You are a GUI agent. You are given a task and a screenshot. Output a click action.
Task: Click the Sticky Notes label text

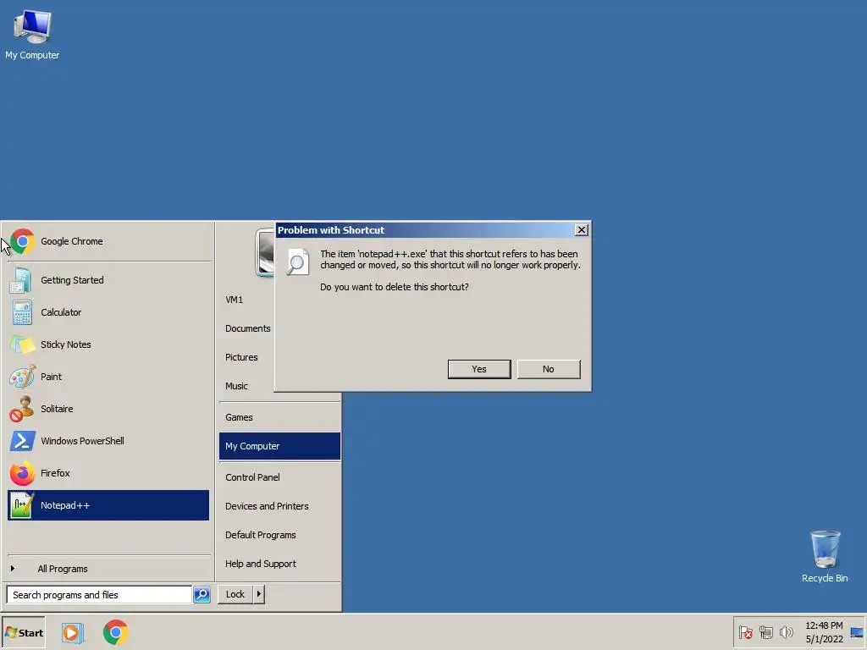[x=66, y=344]
